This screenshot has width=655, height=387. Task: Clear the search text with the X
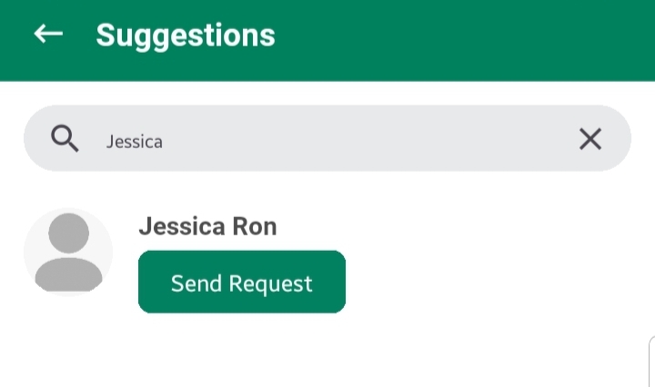pos(590,139)
